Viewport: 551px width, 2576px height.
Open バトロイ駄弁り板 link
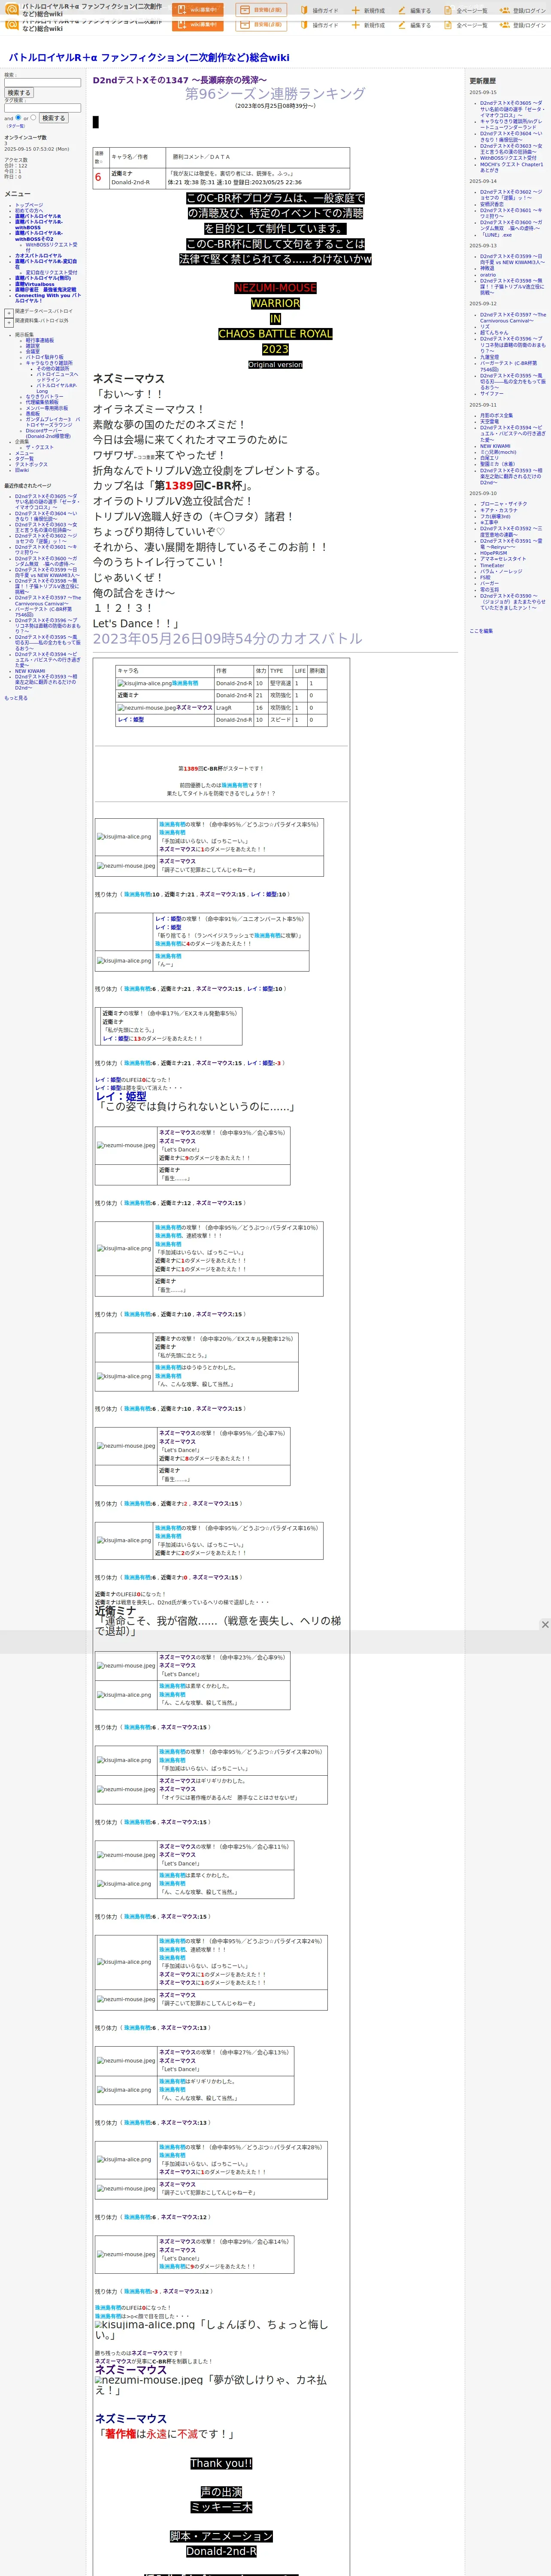click(x=44, y=357)
